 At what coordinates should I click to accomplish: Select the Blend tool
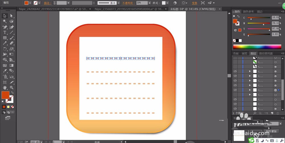coord(11,71)
